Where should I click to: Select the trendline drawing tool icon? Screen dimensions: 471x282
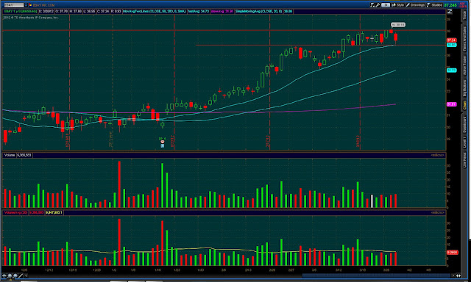point(21,275)
